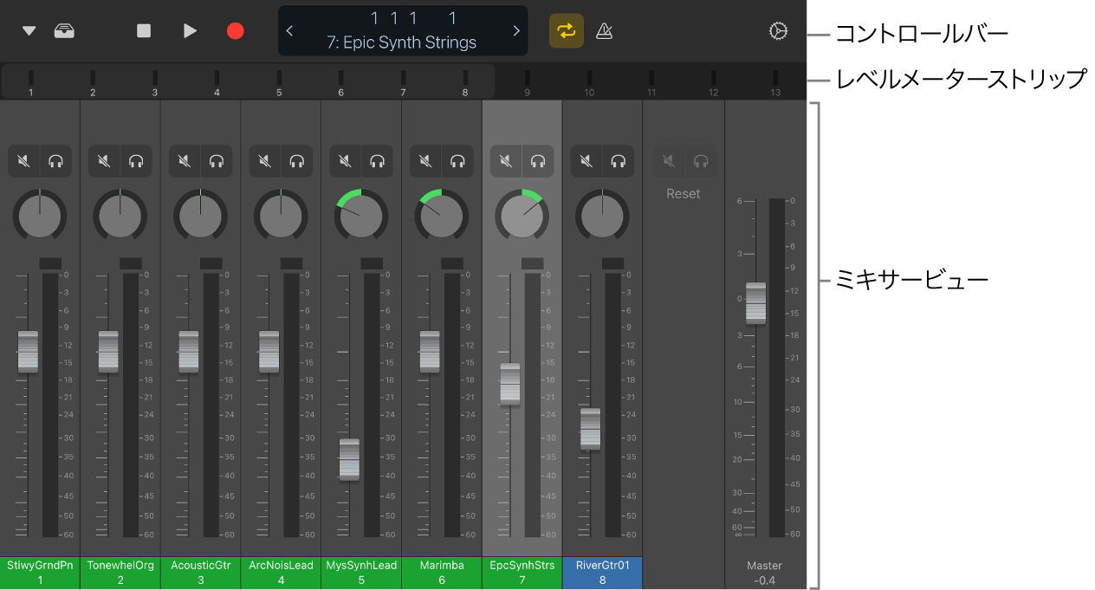This screenshot has width=1095, height=590.
Task: Mute the StiwyGrndPn channel
Action: (24, 161)
